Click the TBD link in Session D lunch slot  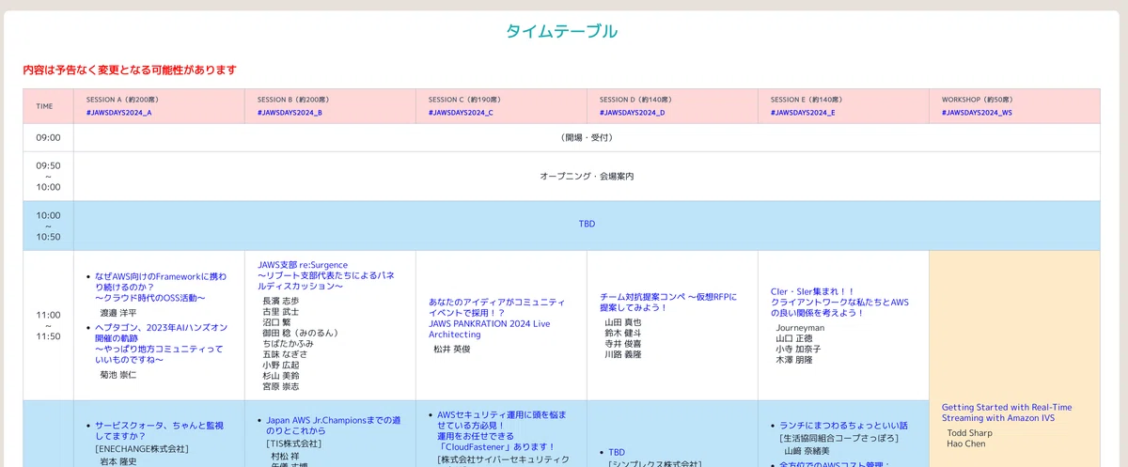617,452
